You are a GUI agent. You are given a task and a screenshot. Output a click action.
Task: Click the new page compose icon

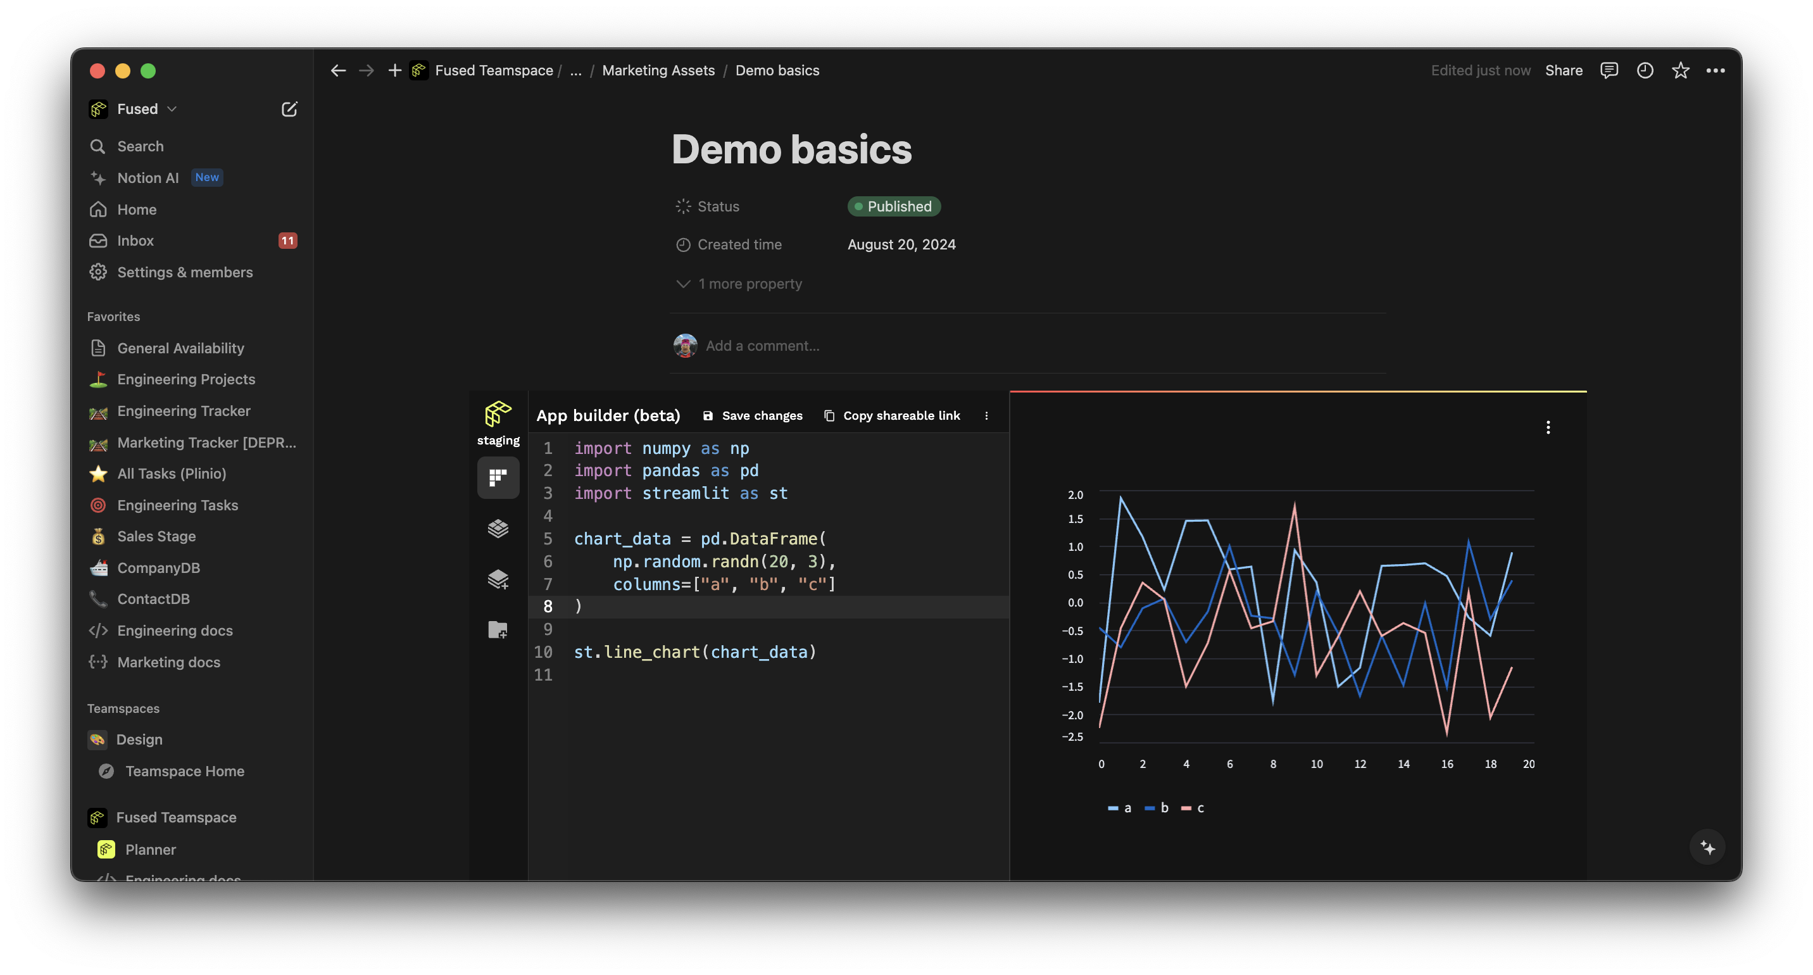point(289,109)
